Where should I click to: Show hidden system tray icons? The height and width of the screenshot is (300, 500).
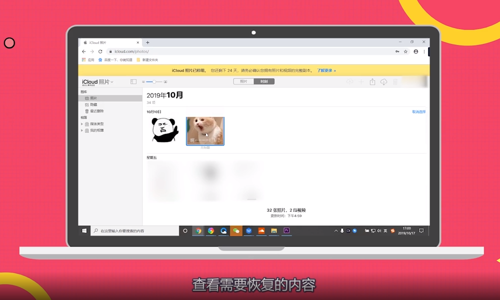[x=336, y=230]
